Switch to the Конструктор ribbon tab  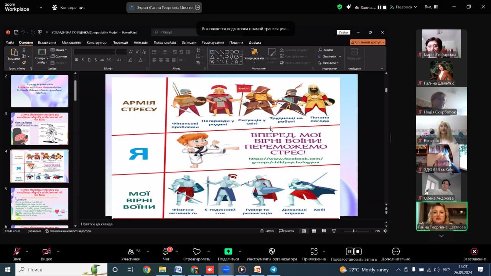coord(97,43)
